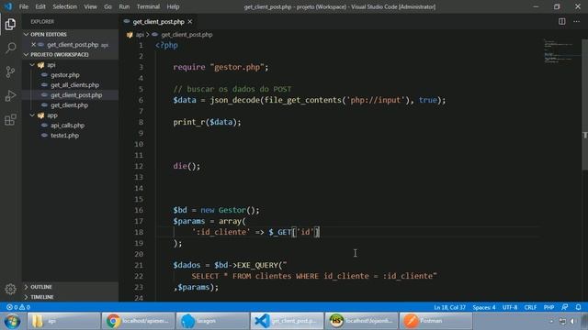This screenshot has width=588, height=330.
Task: Click the SELECT query text on line 22
Action: click(314, 276)
